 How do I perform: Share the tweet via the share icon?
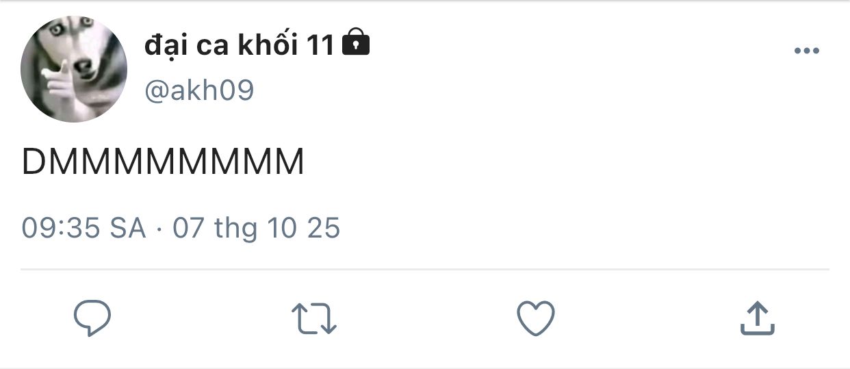tap(757, 319)
